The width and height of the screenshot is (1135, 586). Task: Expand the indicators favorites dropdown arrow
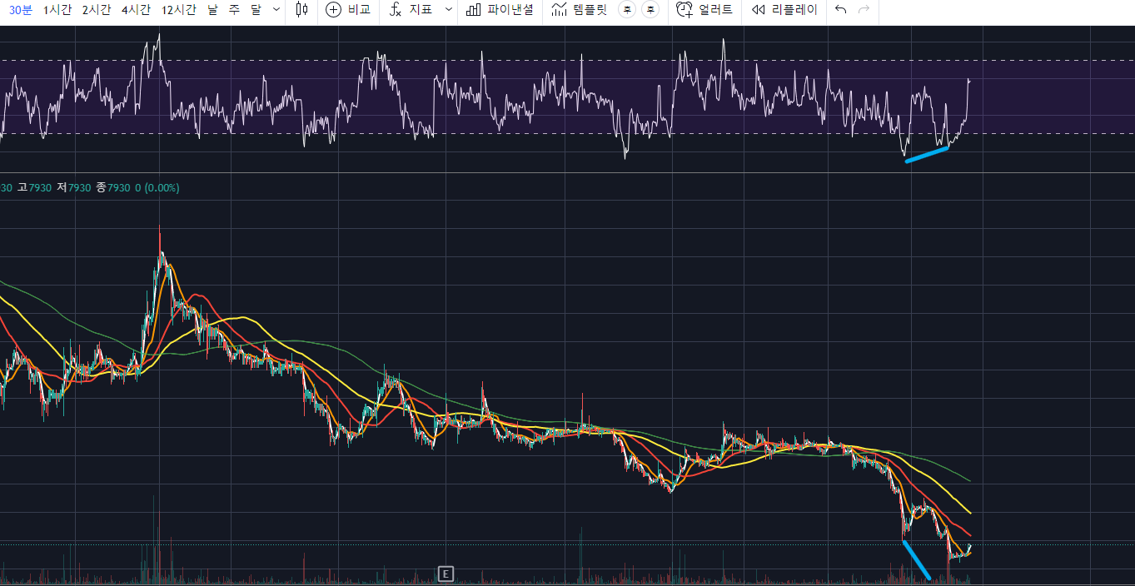[x=449, y=10]
